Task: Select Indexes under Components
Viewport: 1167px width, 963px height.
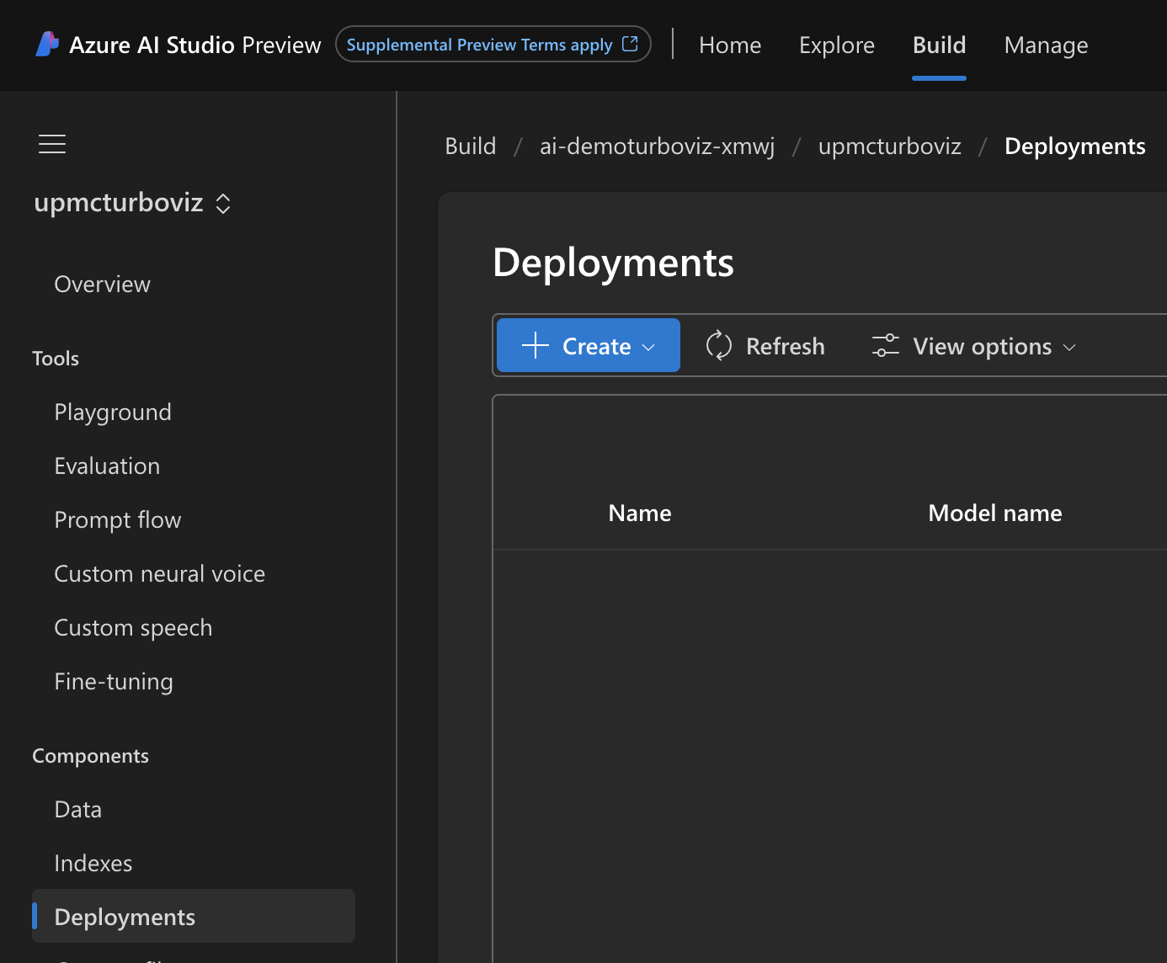Action: (x=93, y=864)
